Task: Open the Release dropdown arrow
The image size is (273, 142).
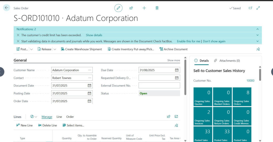Action: click(55, 49)
